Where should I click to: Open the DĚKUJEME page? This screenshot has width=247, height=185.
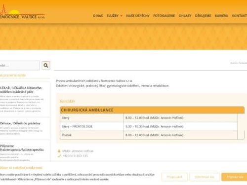(x=203, y=16)
